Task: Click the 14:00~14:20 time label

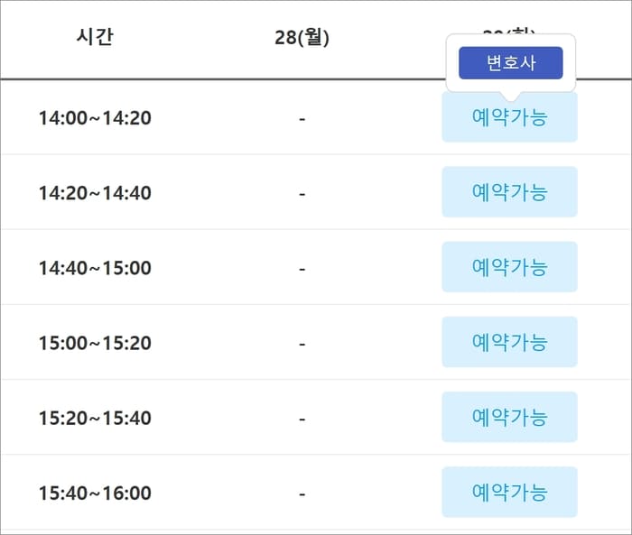Action: pos(95,118)
